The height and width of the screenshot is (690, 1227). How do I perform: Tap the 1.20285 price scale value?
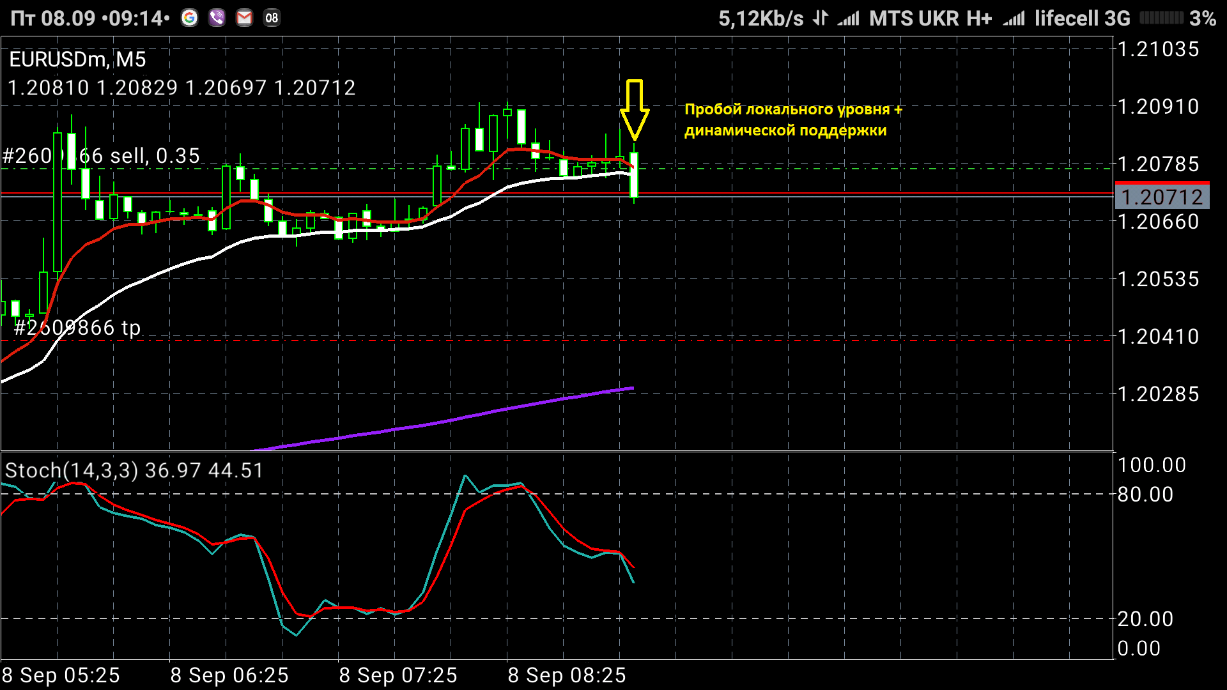pyautogui.click(x=1158, y=394)
